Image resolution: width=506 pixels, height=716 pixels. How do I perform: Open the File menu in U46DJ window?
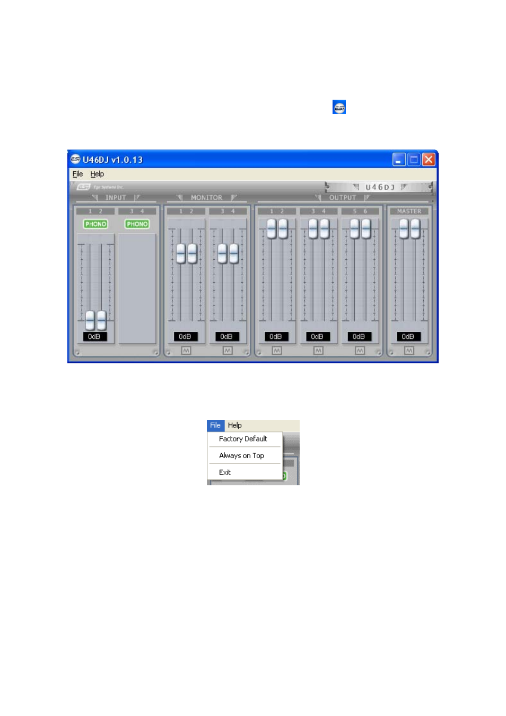(x=77, y=174)
